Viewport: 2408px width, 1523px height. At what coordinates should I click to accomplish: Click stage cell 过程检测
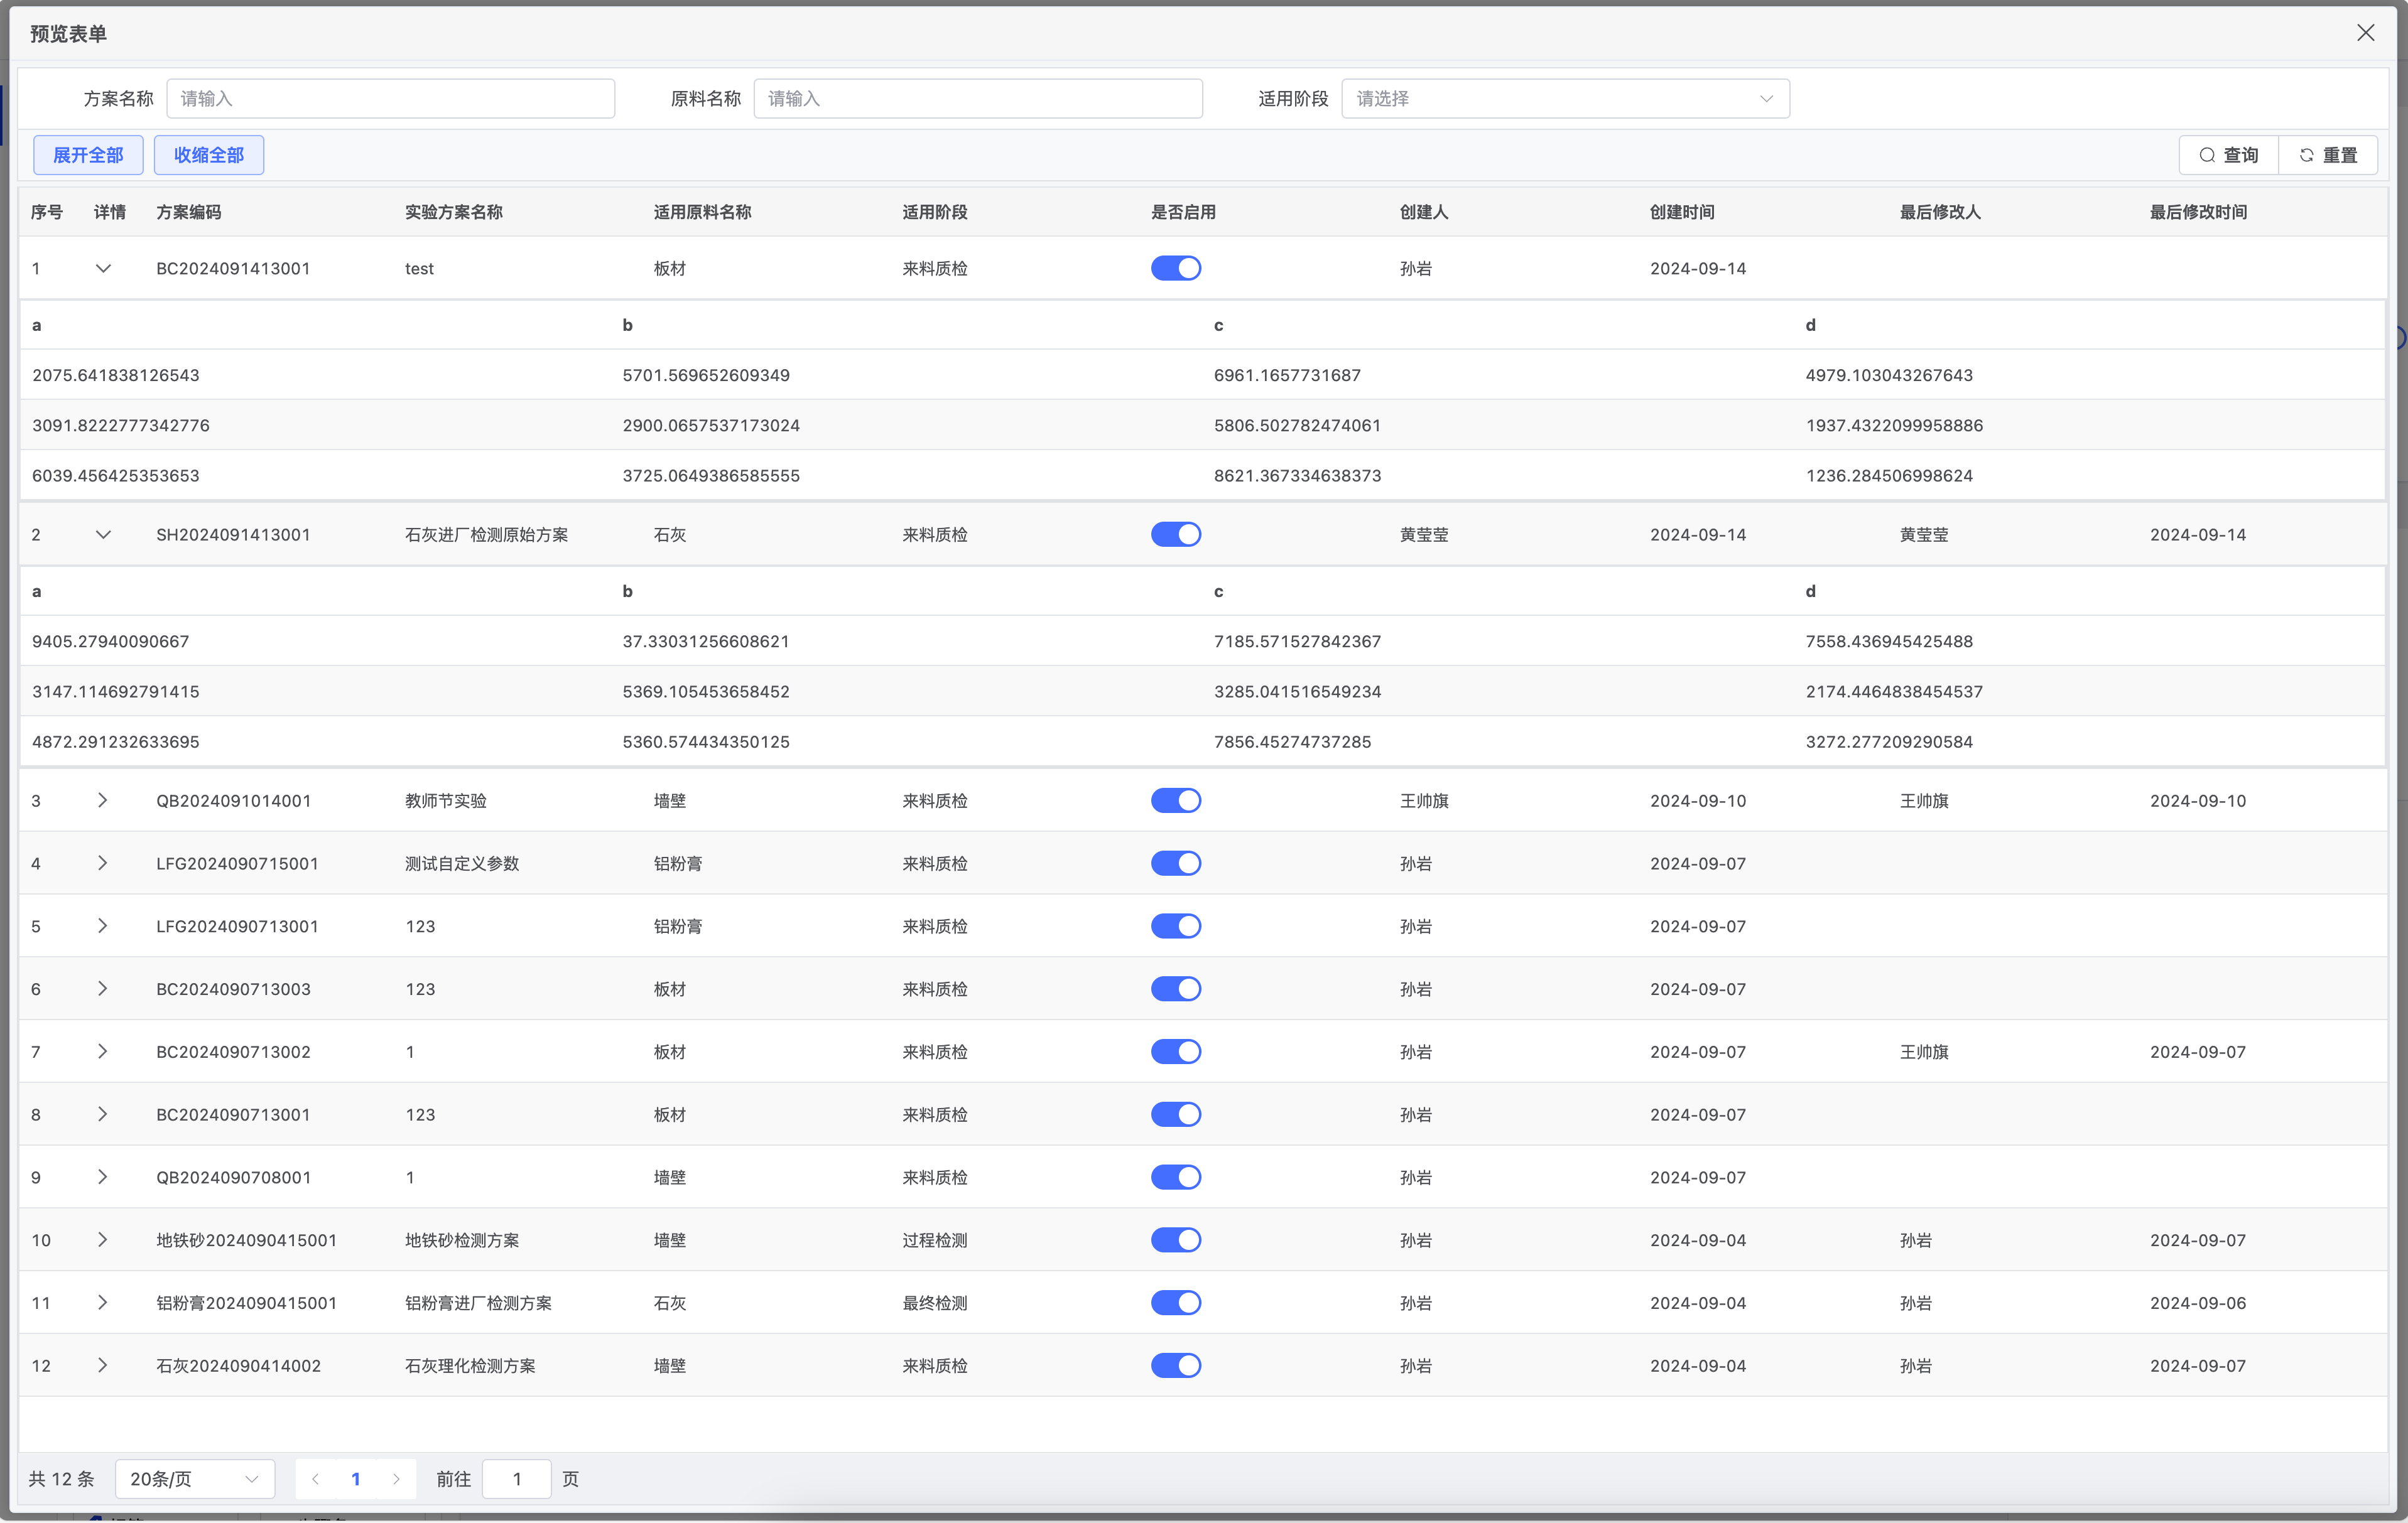pyautogui.click(x=935, y=1240)
